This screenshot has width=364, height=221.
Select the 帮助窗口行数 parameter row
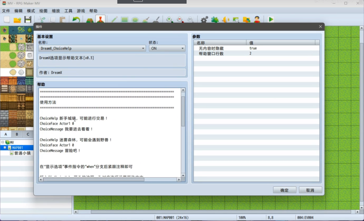pyautogui.click(x=257, y=54)
